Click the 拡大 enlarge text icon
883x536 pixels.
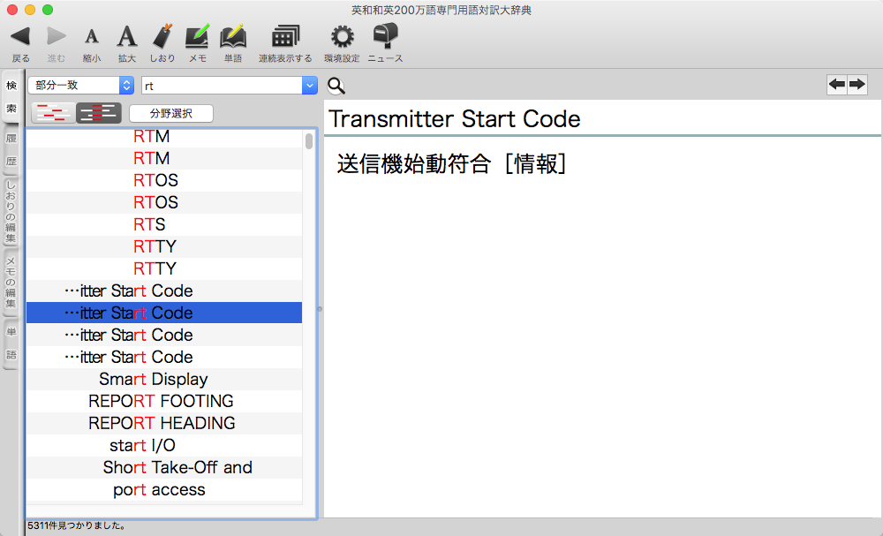point(127,37)
